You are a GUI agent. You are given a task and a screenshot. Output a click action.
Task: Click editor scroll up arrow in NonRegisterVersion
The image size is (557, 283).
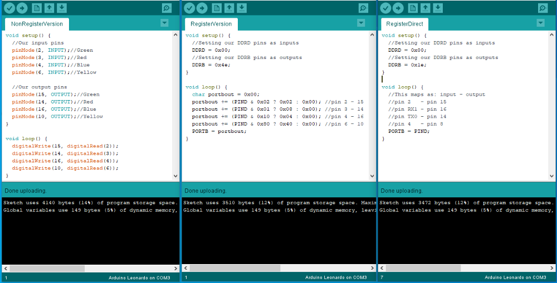click(x=176, y=35)
